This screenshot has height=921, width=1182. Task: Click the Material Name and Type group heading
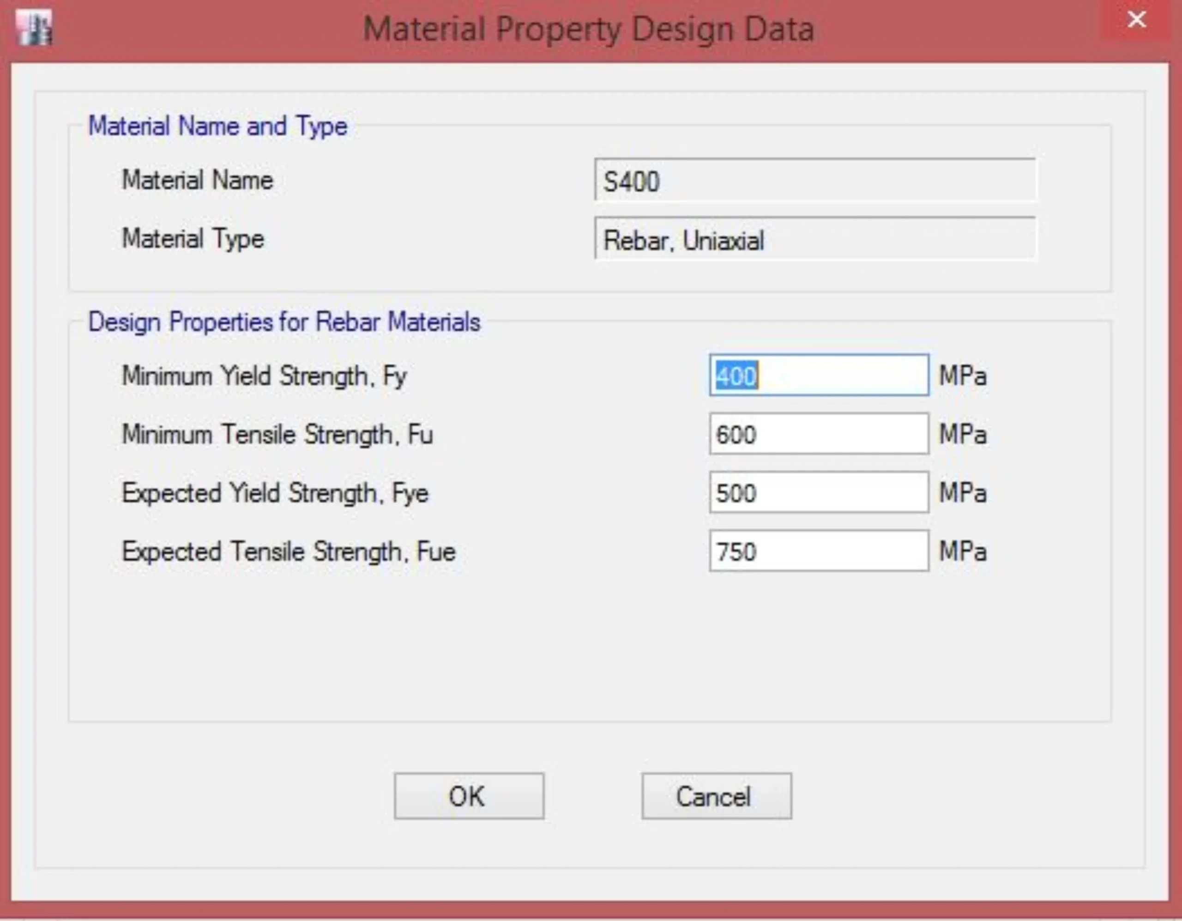(x=217, y=126)
